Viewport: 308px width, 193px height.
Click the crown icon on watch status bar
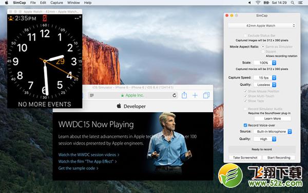(11, 19)
